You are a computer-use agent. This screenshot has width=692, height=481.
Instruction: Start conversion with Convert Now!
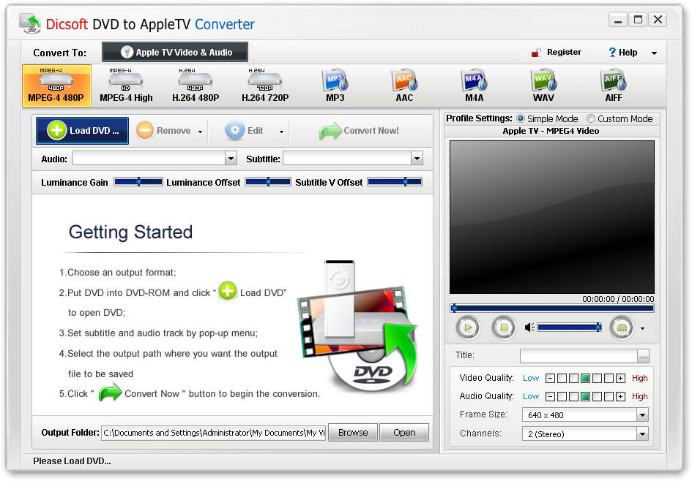coord(359,131)
